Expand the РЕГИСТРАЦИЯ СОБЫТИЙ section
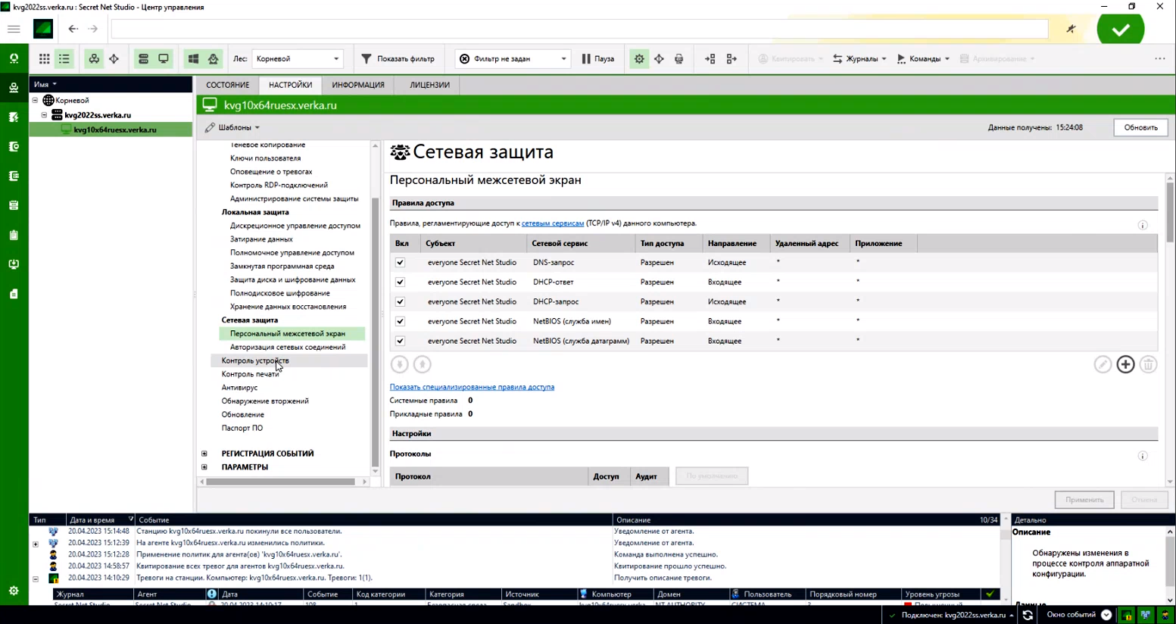The width and height of the screenshot is (1176, 624). tap(204, 454)
